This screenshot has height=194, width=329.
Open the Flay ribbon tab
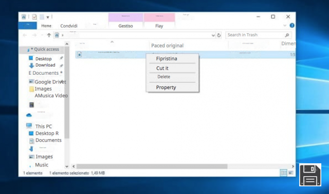(x=159, y=26)
